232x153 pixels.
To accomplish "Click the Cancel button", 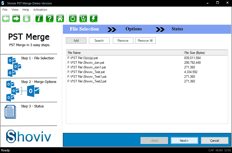I will pyautogui.click(x=214, y=141).
